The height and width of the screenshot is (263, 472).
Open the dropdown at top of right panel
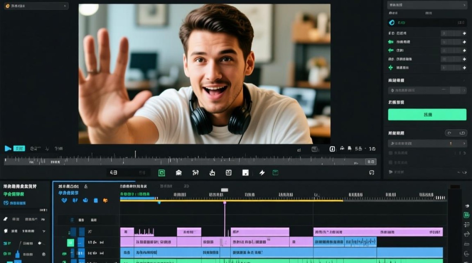427,5
